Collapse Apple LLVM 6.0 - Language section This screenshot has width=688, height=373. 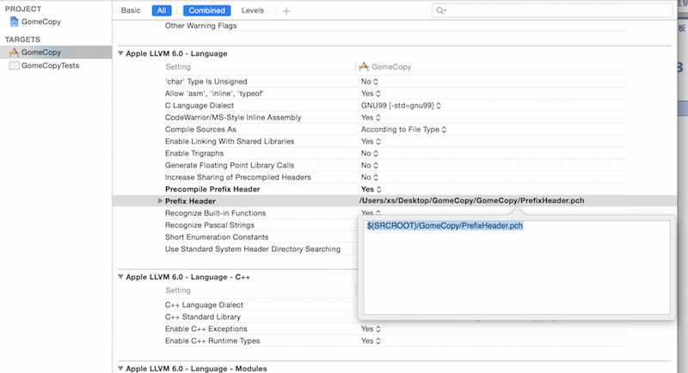click(x=120, y=53)
